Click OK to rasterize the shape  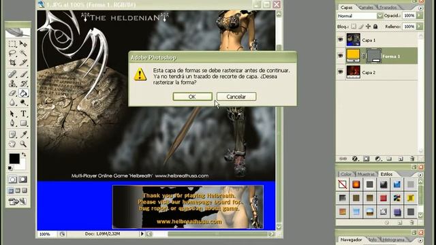(x=192, y=97)
